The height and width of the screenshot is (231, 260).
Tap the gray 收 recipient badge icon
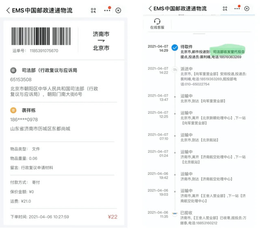click(x=13, y=70)
